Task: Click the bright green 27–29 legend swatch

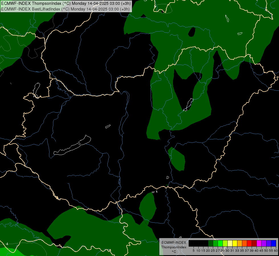Action: coord(220,243)
